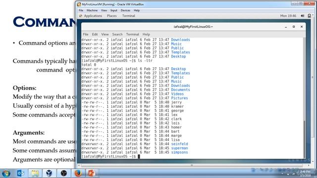Click 'clark' file name in listing
The width and height of the screenshot is (317, 178).
(x=176, y=119)
